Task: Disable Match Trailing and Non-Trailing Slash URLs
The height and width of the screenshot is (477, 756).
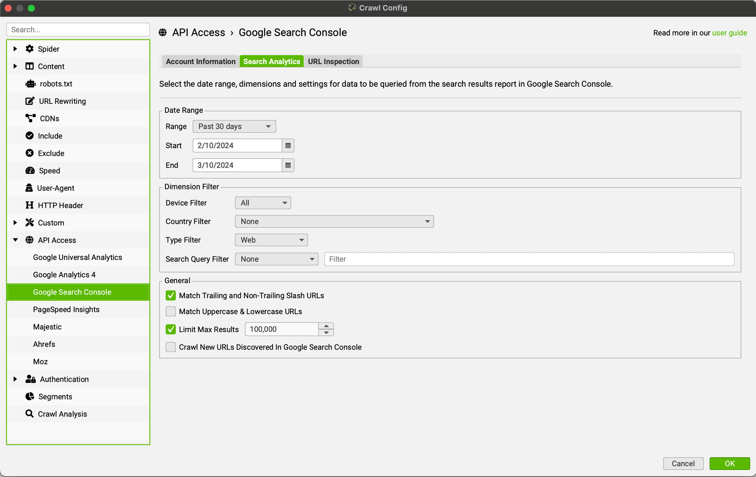Action: click(170, 295)
